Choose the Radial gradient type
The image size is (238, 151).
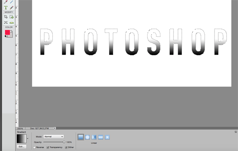(87, 137)
